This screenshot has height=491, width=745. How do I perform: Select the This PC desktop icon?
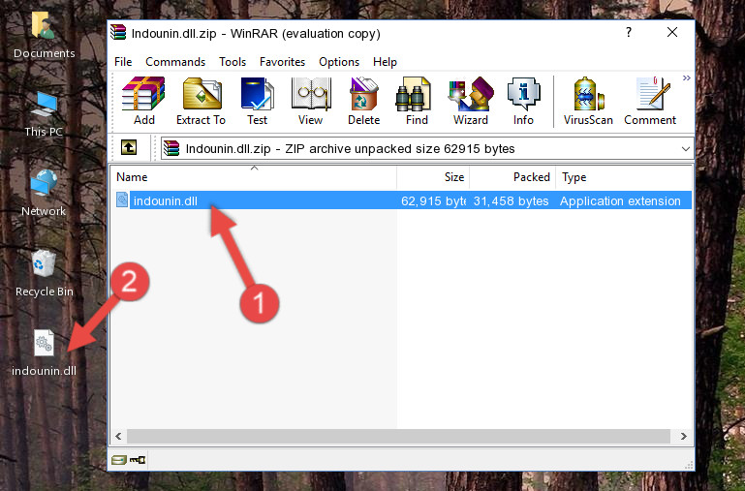(x=44, y=114)
